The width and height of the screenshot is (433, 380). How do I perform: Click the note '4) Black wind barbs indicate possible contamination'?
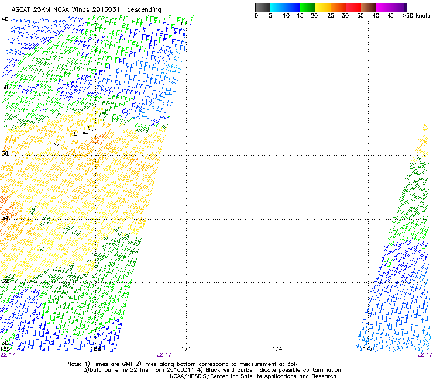(x=269, y=370)
